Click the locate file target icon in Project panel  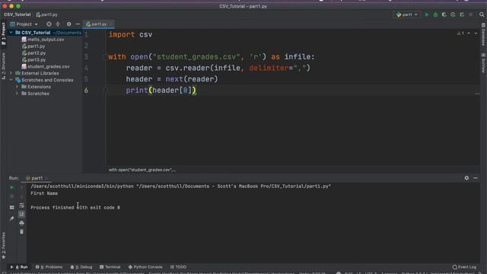coord(49,24)
